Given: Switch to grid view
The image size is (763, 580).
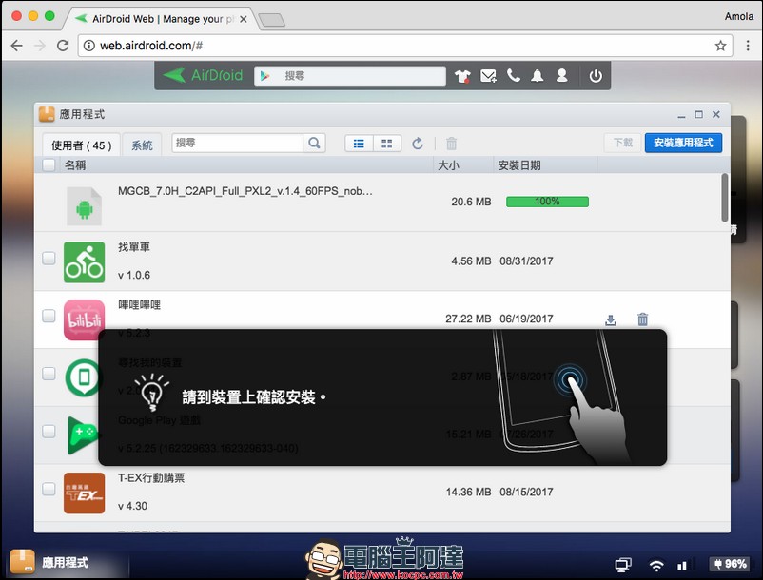Looking at the screenshot, I should [387, 144].
